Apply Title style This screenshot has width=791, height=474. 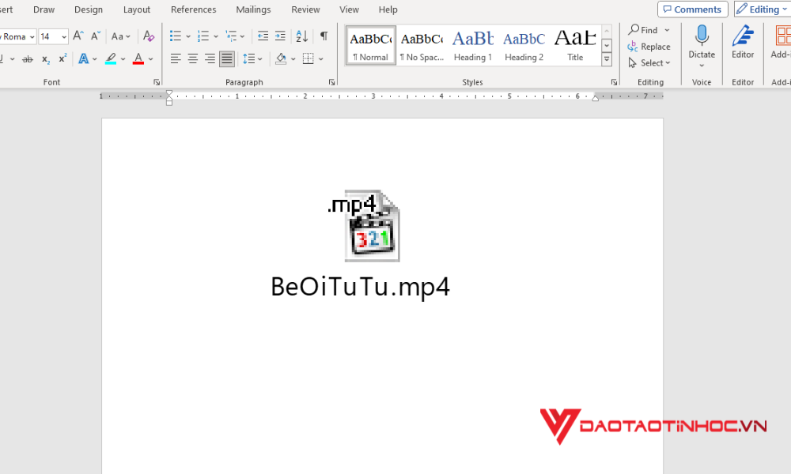pos(575,45)
